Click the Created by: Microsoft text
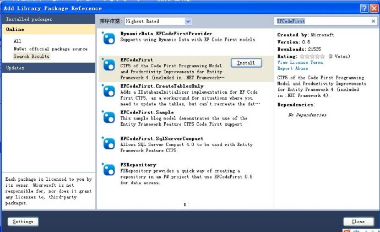Screen dimensions: 380x232 306,35
